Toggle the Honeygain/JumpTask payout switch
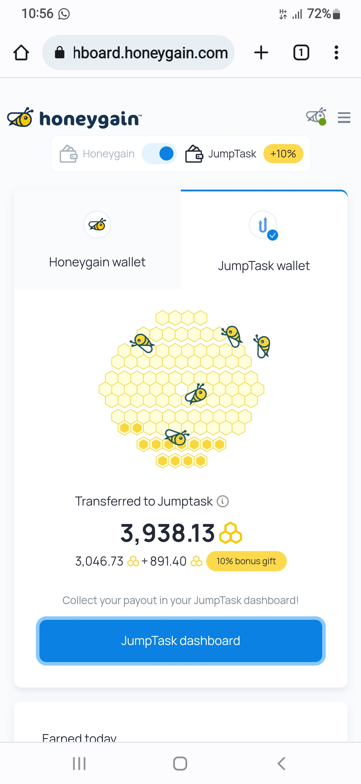 [x=159, y=154]
